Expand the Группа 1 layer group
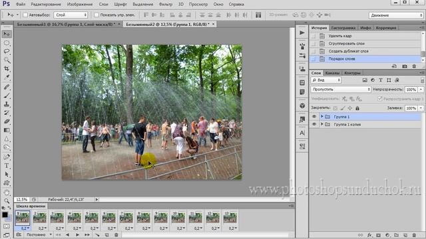The image size is (426, 239). click(x=322, y=117)
